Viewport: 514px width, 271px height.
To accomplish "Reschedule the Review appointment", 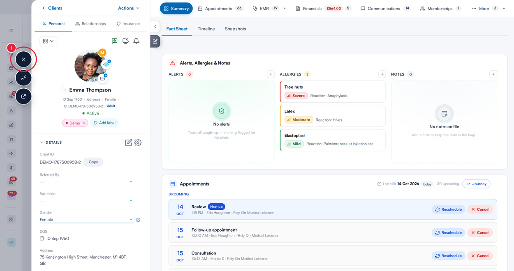I will pos(448,209).
